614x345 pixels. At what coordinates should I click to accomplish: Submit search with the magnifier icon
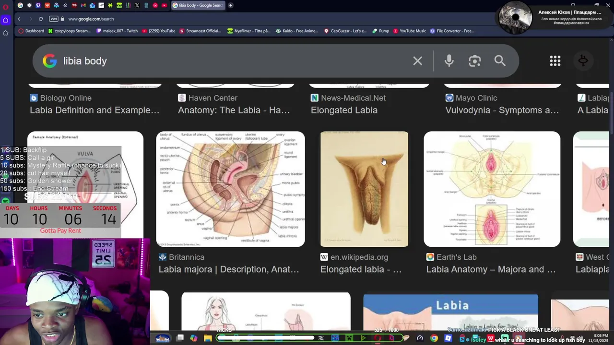click(500, 61)
